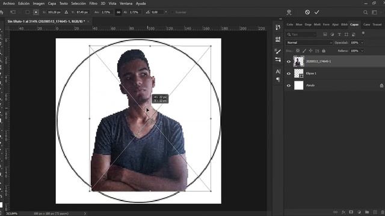Click the Fondo layer lock icon

[x=381, y=85]
